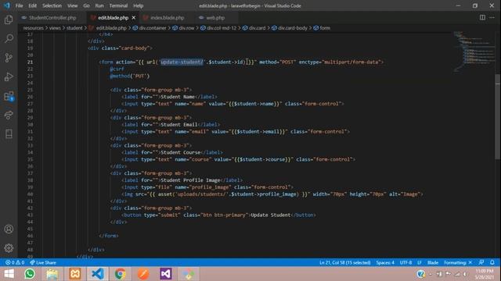Click the Update Student button text in code
Viewport: 501px width, 281px height.
point(271,215)
